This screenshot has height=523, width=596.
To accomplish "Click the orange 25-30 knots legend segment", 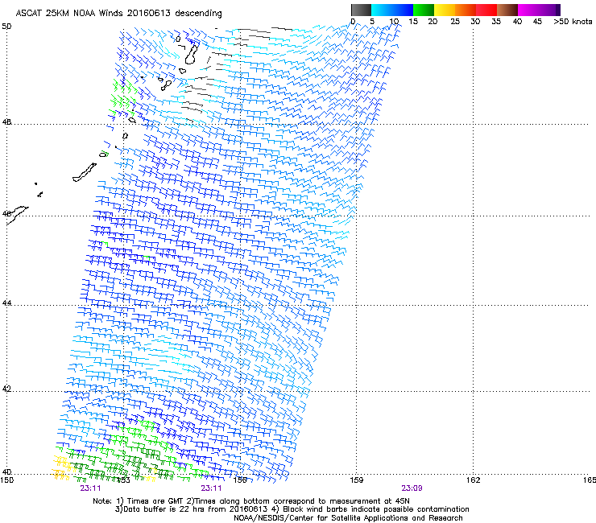I will (466, 10).
